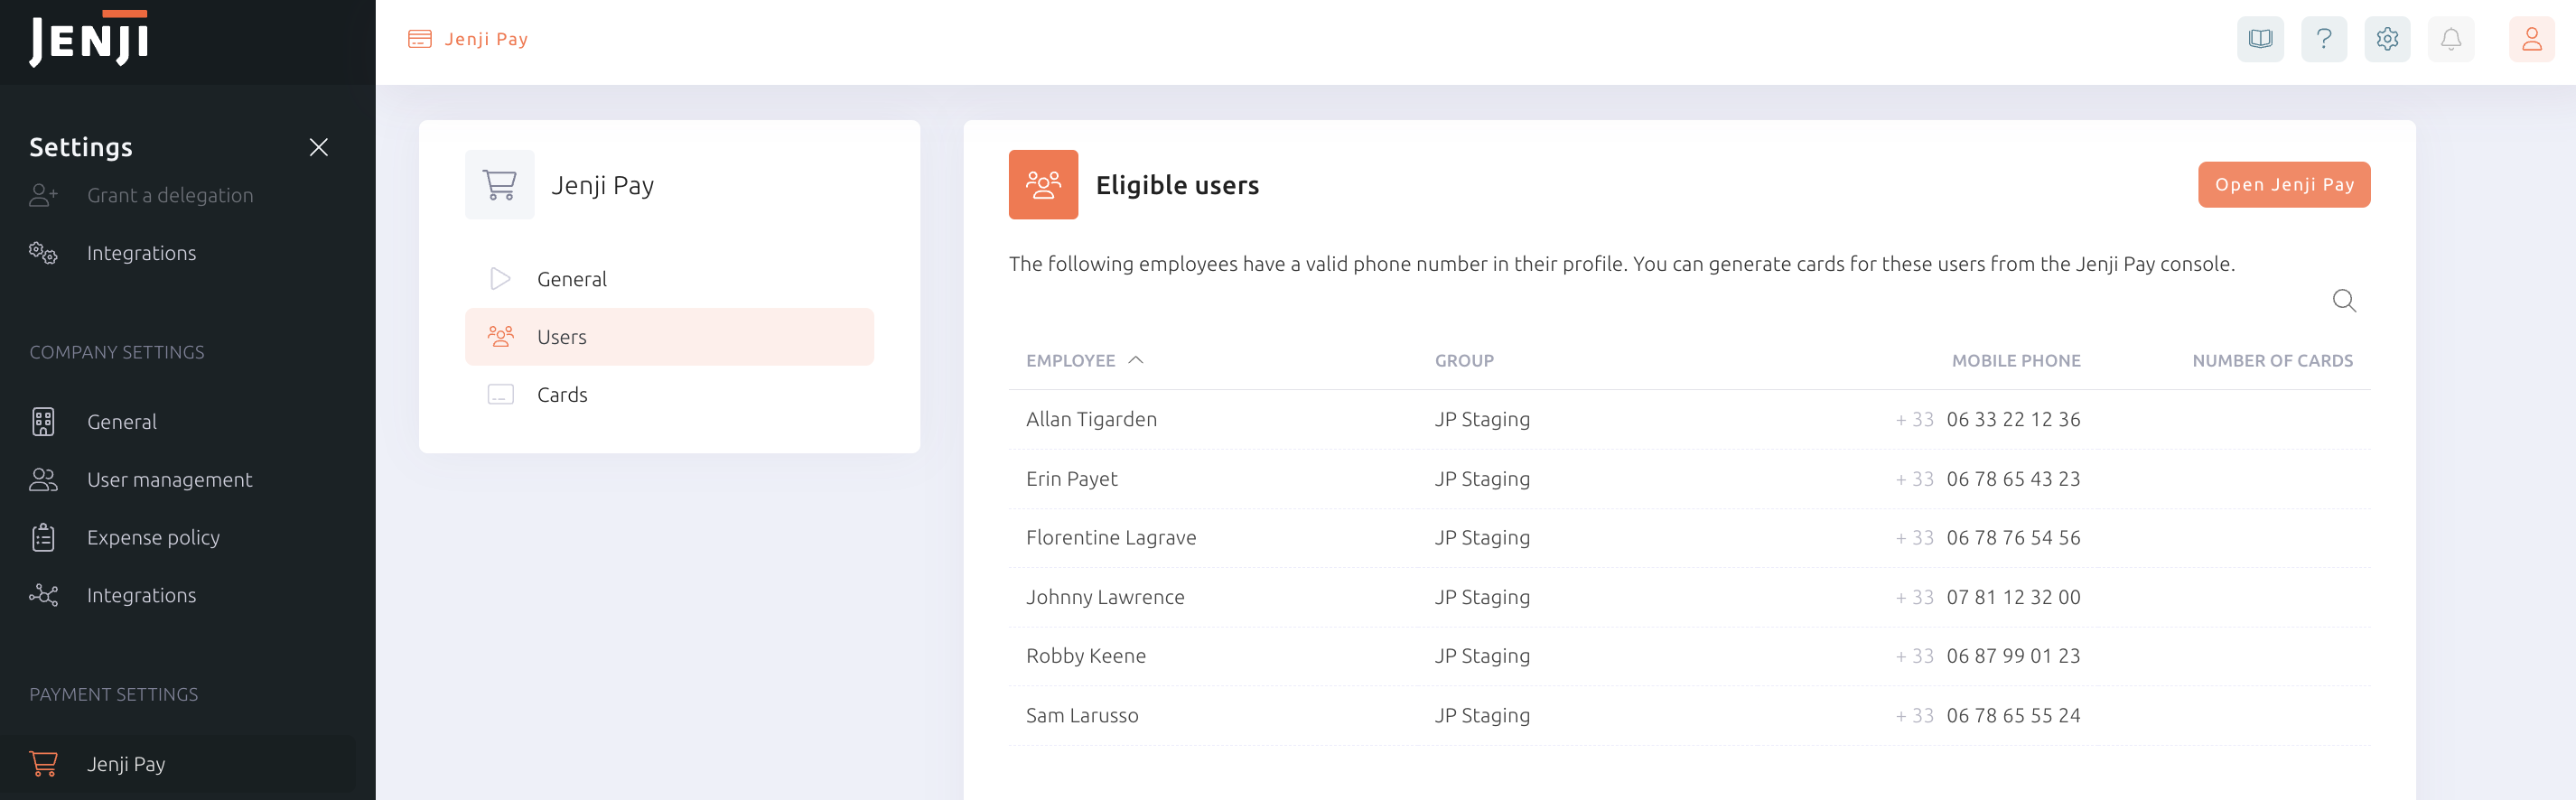Image resolution: width=2576 pixels, height=800 pixels.
Task: Click the Jenji logo
Action: [x=89, y=40]
